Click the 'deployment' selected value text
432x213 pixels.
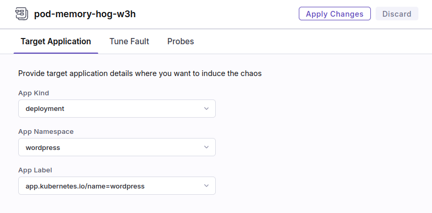(x=45, y=109)
